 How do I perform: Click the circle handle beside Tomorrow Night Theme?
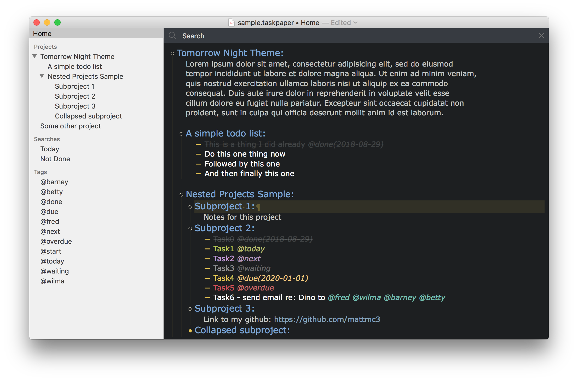coord(172,53)
